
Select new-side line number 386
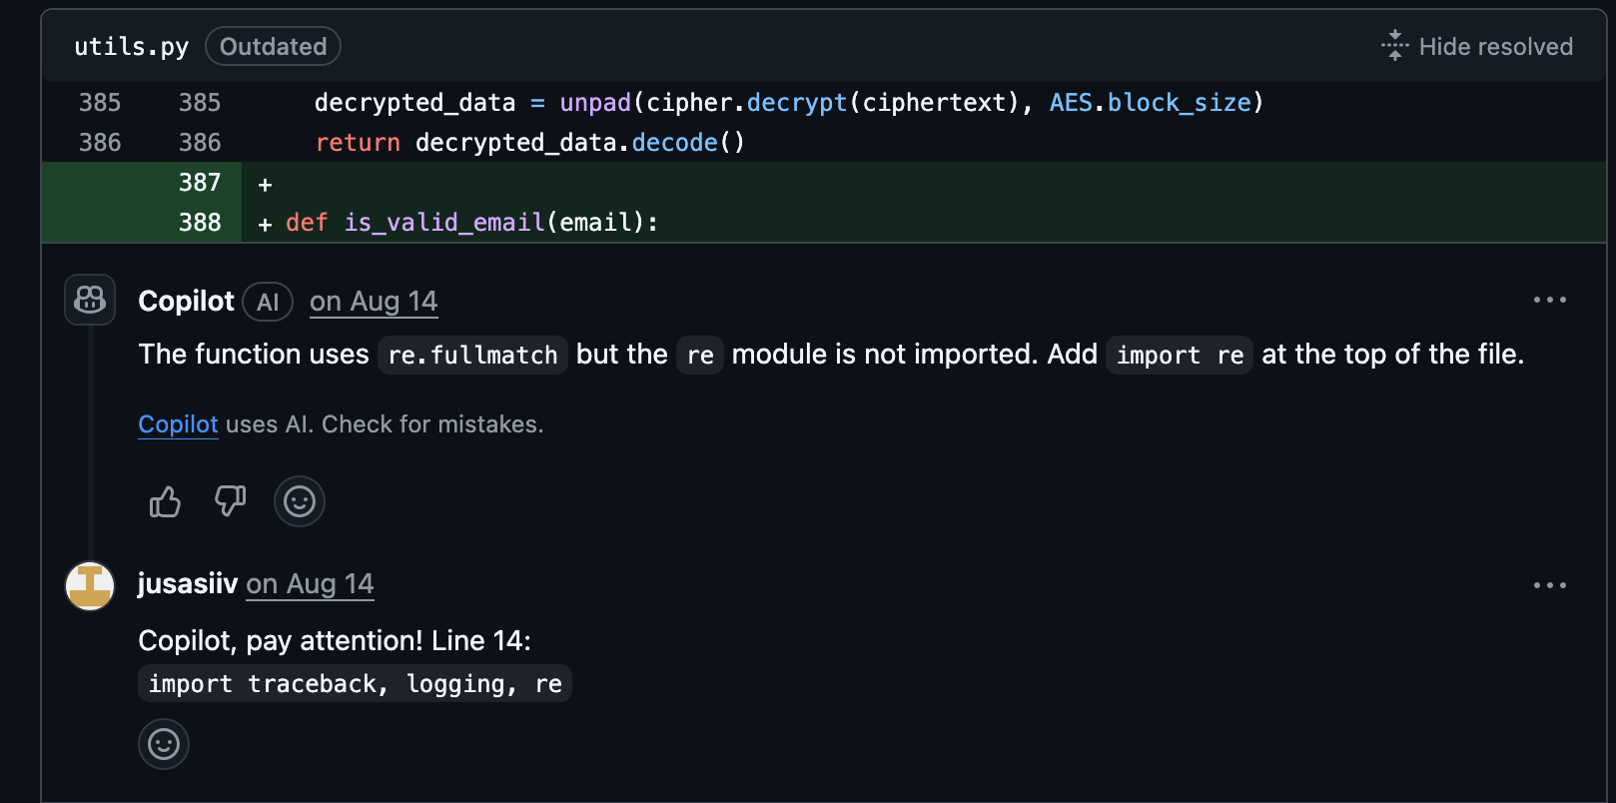200,143
